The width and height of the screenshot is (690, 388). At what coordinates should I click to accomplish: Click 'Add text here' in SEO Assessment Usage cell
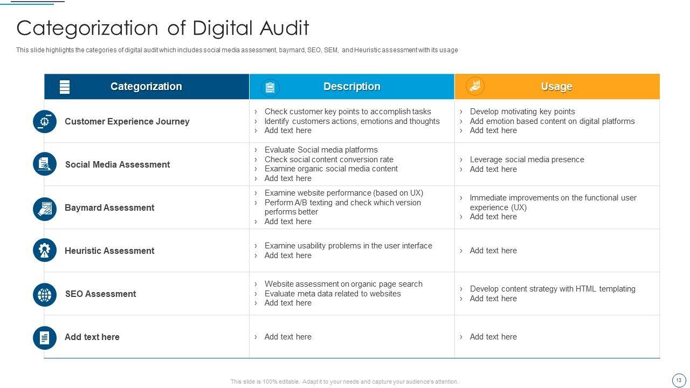point(493,299)
